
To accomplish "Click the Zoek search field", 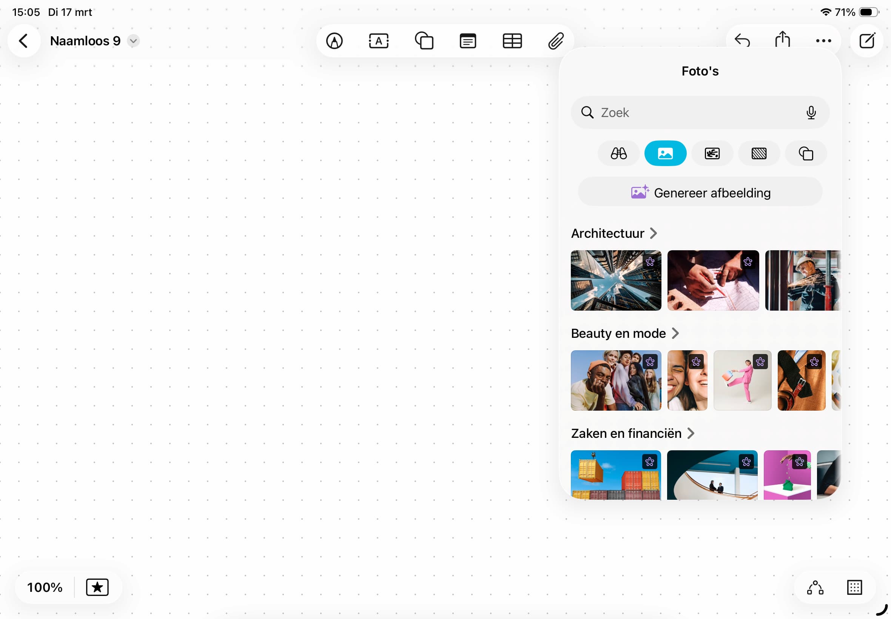I will (694, 112).
